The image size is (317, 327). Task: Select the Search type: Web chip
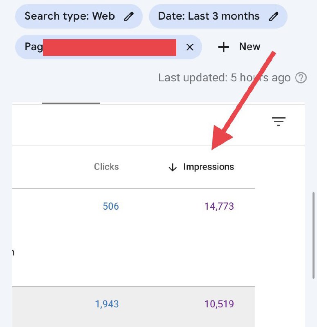click(79, 16)
